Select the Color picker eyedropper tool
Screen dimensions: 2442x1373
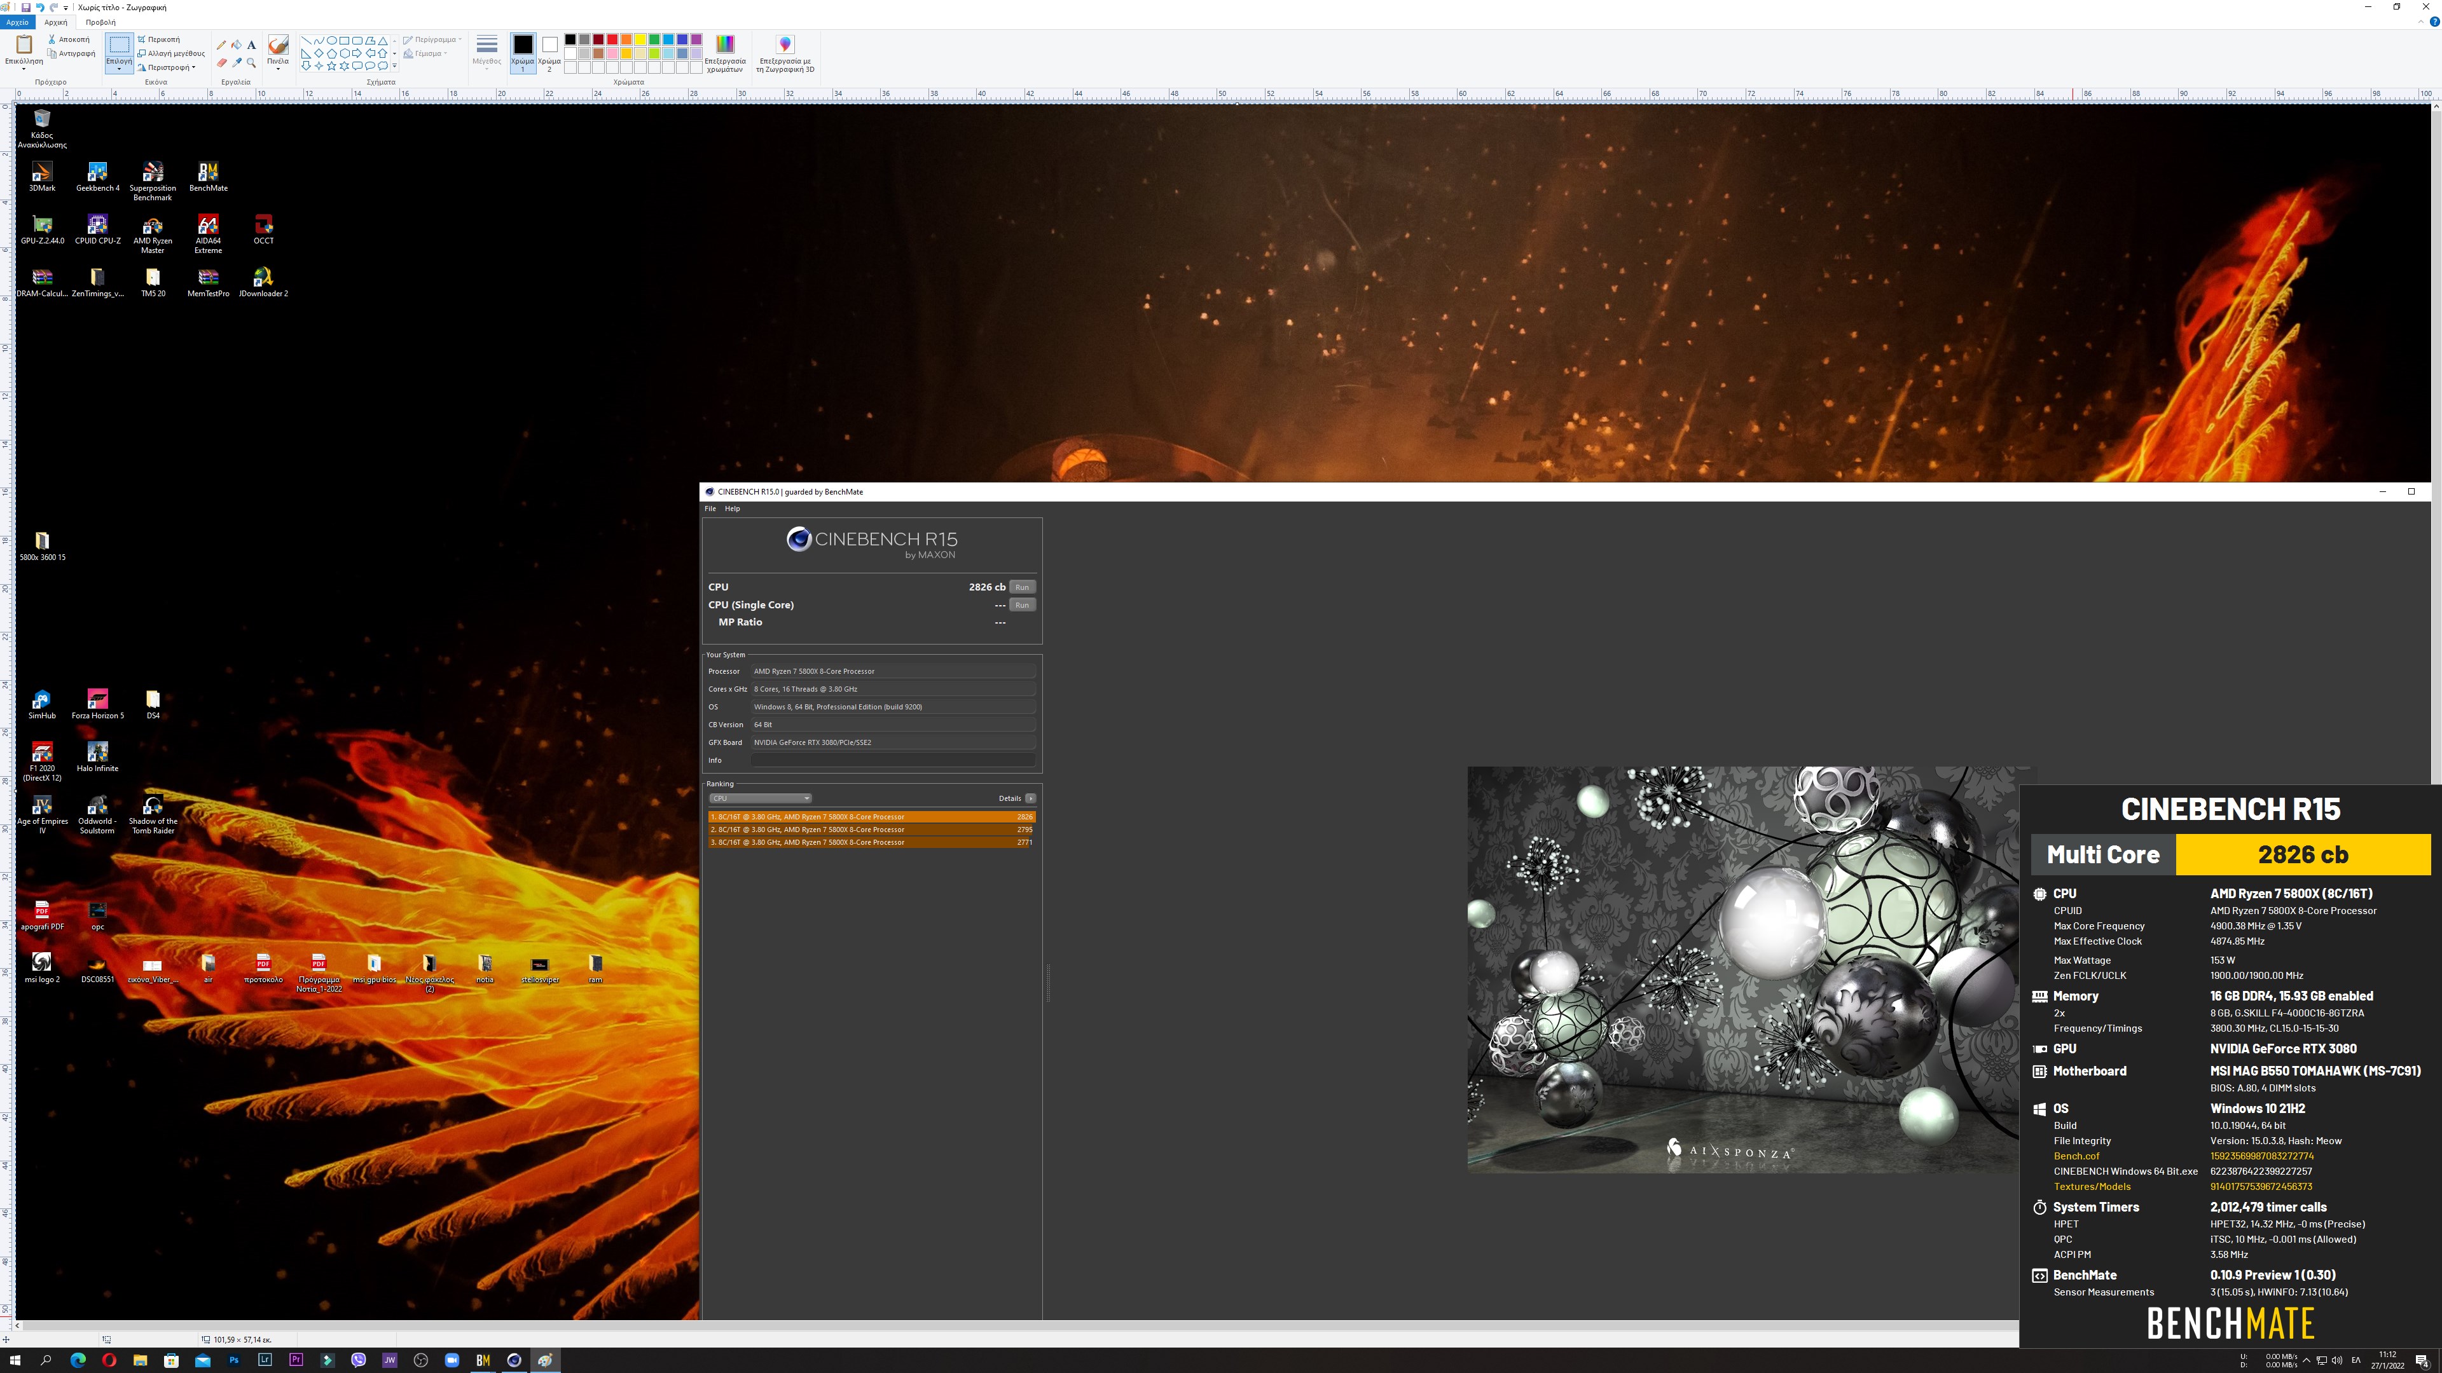237,62
